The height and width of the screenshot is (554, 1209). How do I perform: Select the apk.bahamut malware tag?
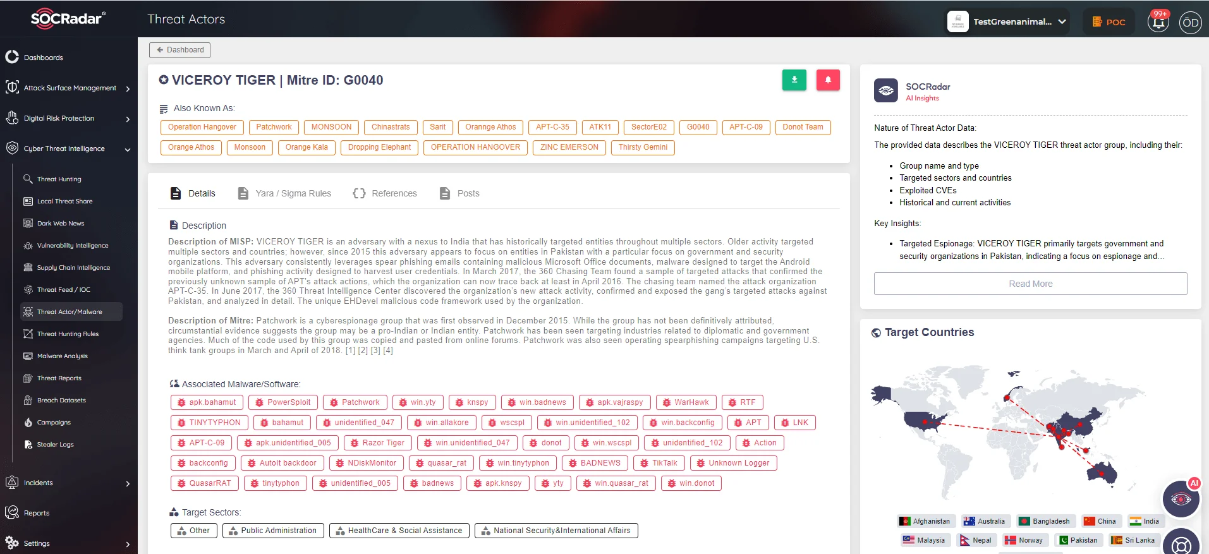tap(207, 402)
